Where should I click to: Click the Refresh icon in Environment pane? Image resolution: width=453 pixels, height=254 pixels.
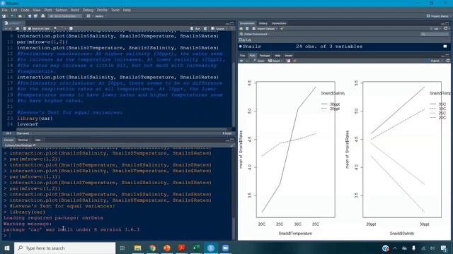tap(446, 28)
